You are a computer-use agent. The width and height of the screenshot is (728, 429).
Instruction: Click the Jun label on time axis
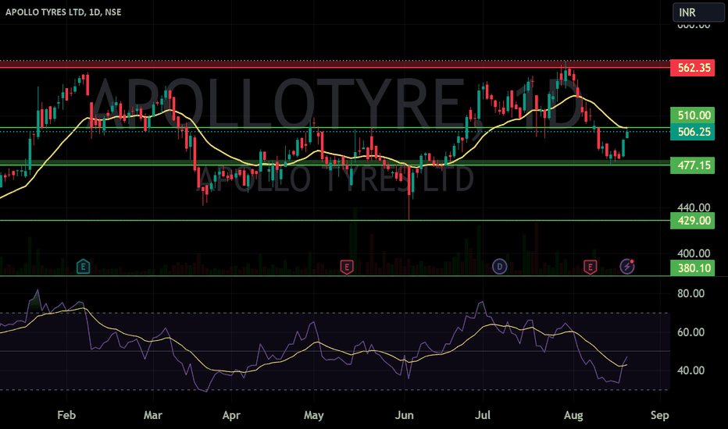[405, 415]
